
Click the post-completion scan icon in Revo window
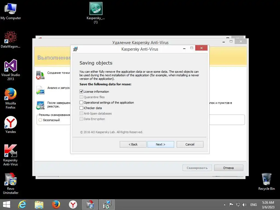click(40, 105)
